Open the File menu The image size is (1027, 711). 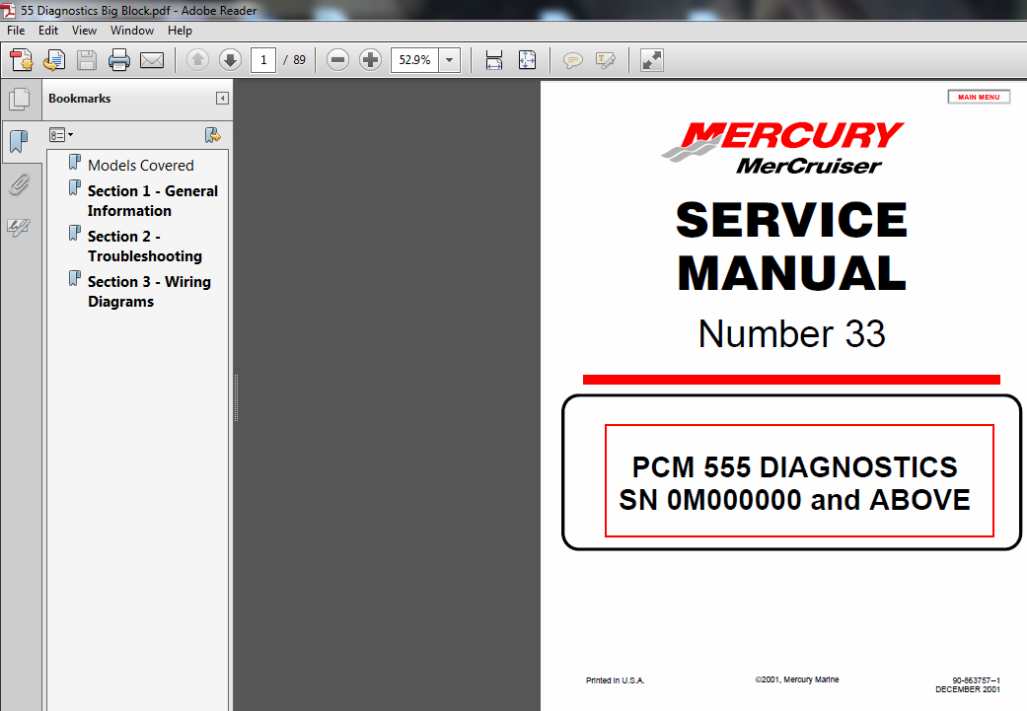[x=16, y=31]
